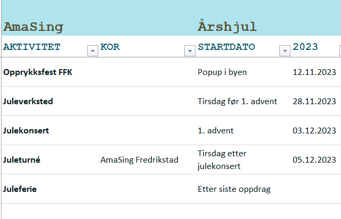Select the Juleverksted activity cell
This screenshot has height=219, width=341.
click(x=28, y=102)
